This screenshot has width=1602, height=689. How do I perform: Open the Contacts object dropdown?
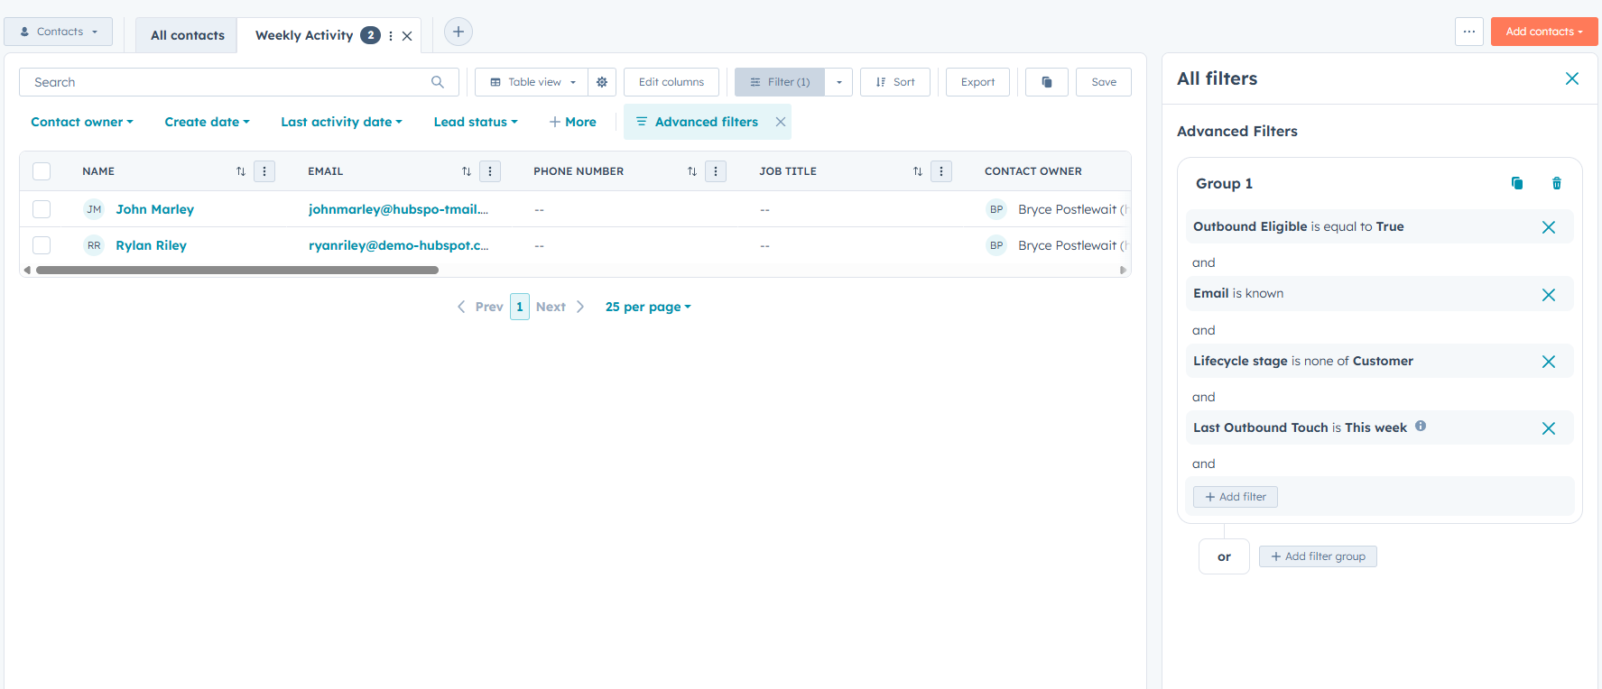pyautogui.click(x=59, y=32)
